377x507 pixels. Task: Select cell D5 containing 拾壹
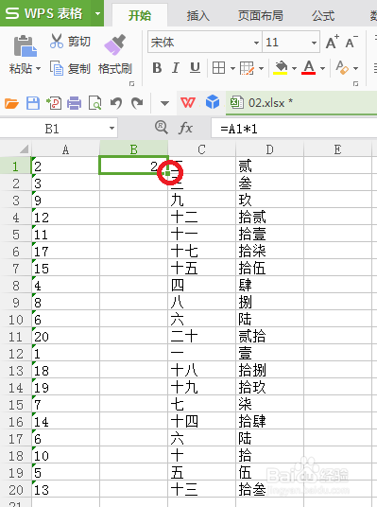pyautogui.click(x=269, y=234)
